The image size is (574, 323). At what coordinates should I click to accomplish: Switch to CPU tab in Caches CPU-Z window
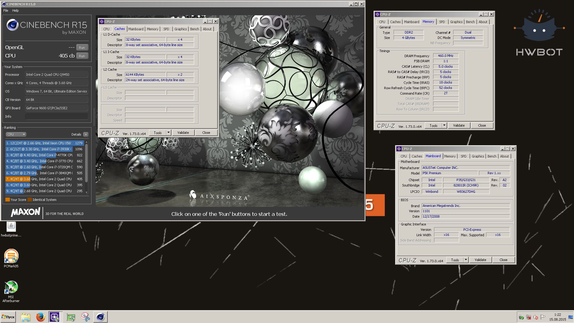coord(106,29)
